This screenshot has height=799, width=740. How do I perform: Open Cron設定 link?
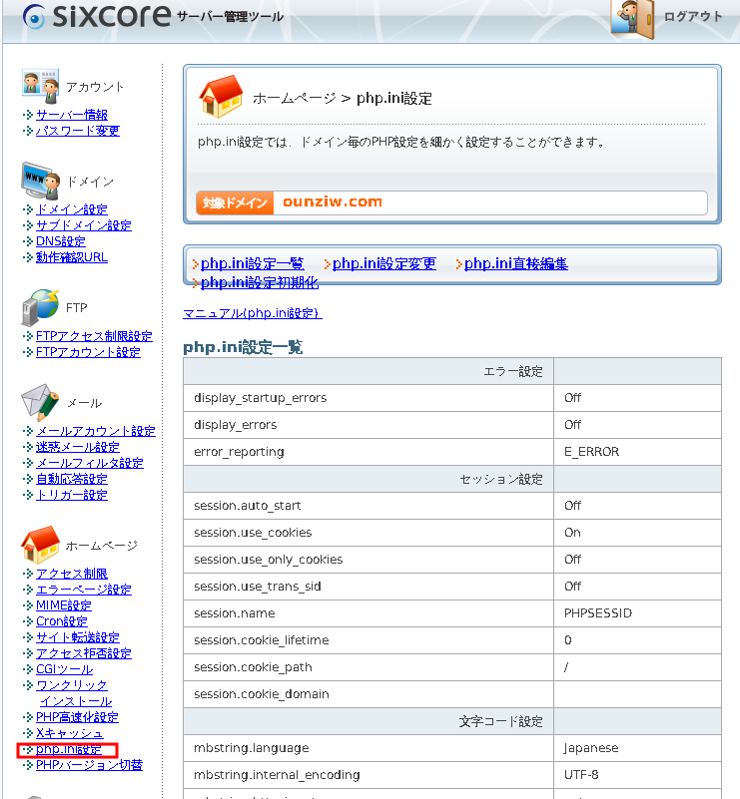(62, 621)
